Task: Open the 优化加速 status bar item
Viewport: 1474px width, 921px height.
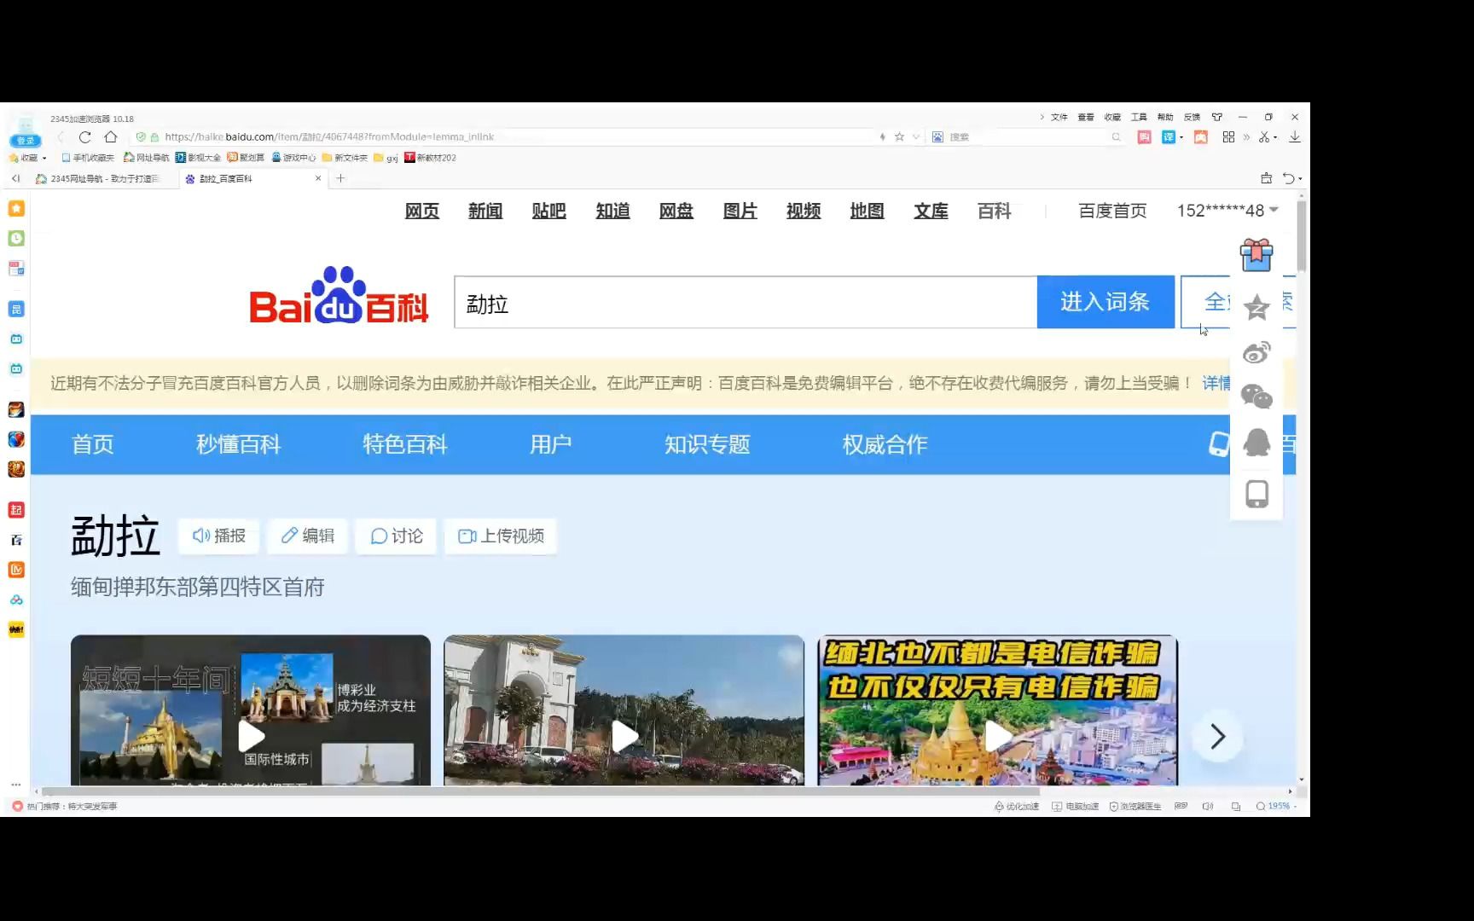Action: [x=1017, y=806]
